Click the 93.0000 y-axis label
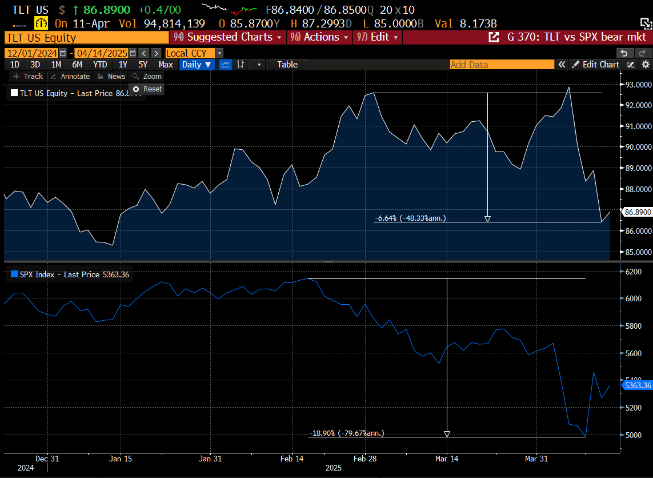 tap(638, 85)
